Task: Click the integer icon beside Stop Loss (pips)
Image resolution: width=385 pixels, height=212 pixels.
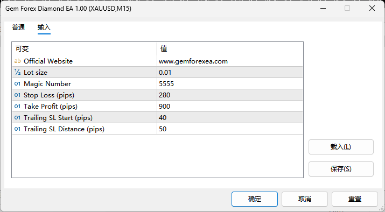Action: [x=17, y=95]
